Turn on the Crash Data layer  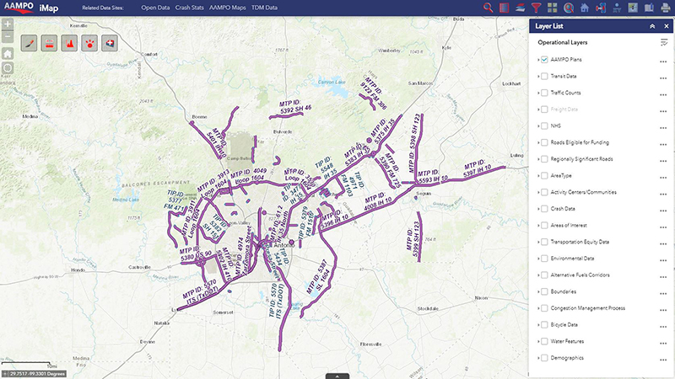coord(545,209)
